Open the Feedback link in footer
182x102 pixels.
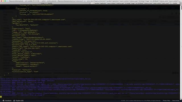point(8,101)
